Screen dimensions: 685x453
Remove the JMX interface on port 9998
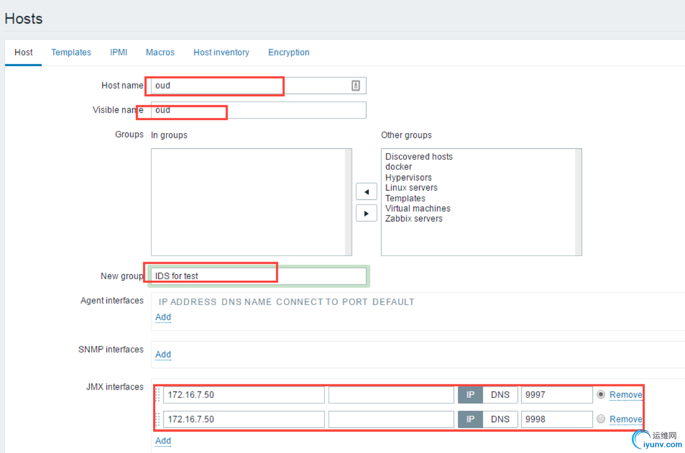pos(626,419)
